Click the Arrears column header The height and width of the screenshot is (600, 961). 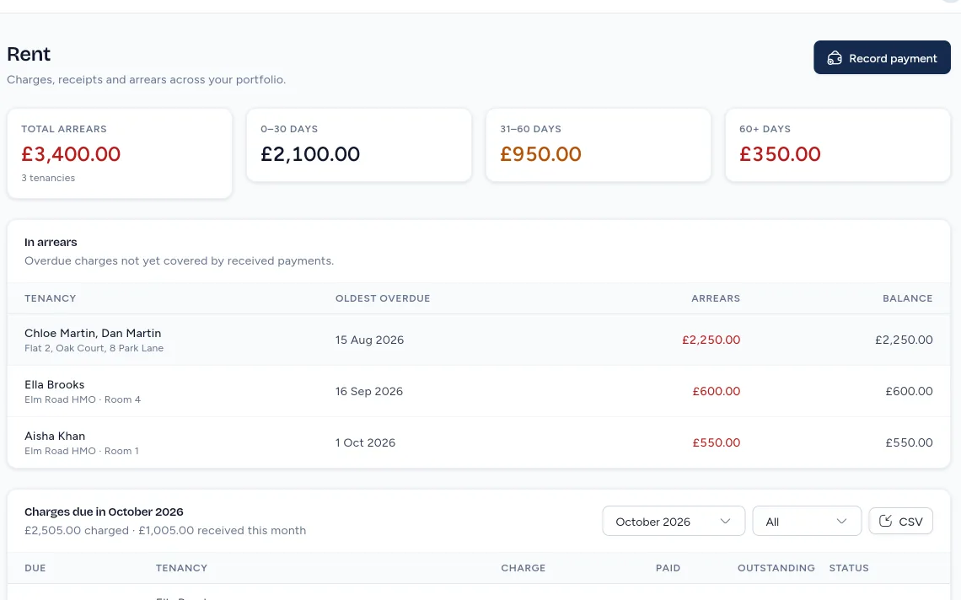715,298
